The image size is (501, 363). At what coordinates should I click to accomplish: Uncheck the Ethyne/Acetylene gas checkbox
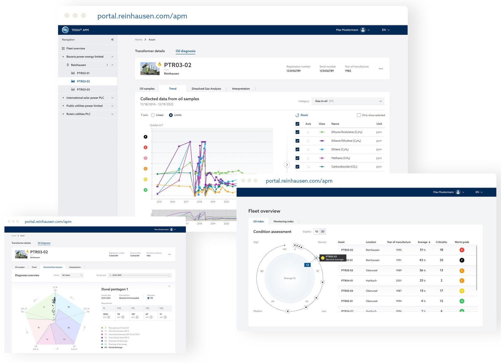click(x=297, y=132)
